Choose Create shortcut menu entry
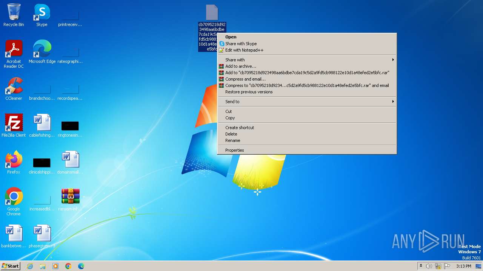The width and height of the screenshot is (483, 271). pyautogui.click(x=307, y=128)
